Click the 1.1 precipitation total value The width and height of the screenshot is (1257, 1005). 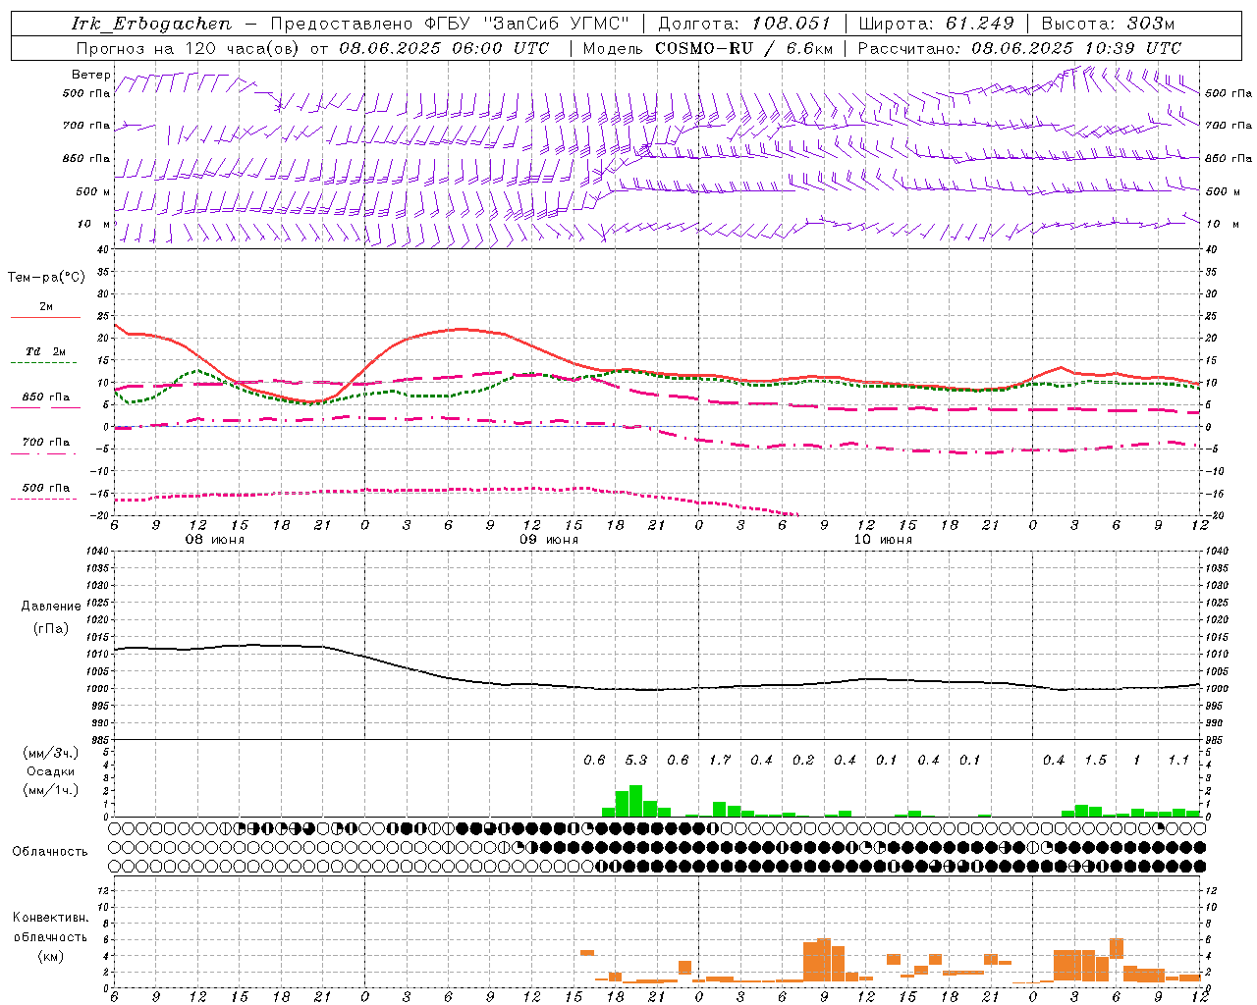click(1178, 760)
